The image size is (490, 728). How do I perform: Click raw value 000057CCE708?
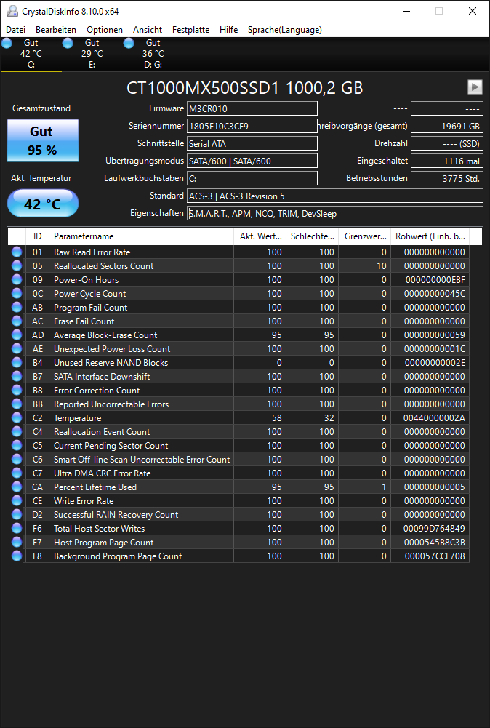pyautogui.click(x=434, y=556)
